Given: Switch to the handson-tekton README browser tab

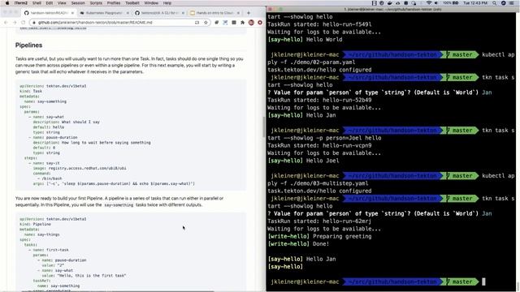Looking at the screenshot, I should tap(49, 13).
